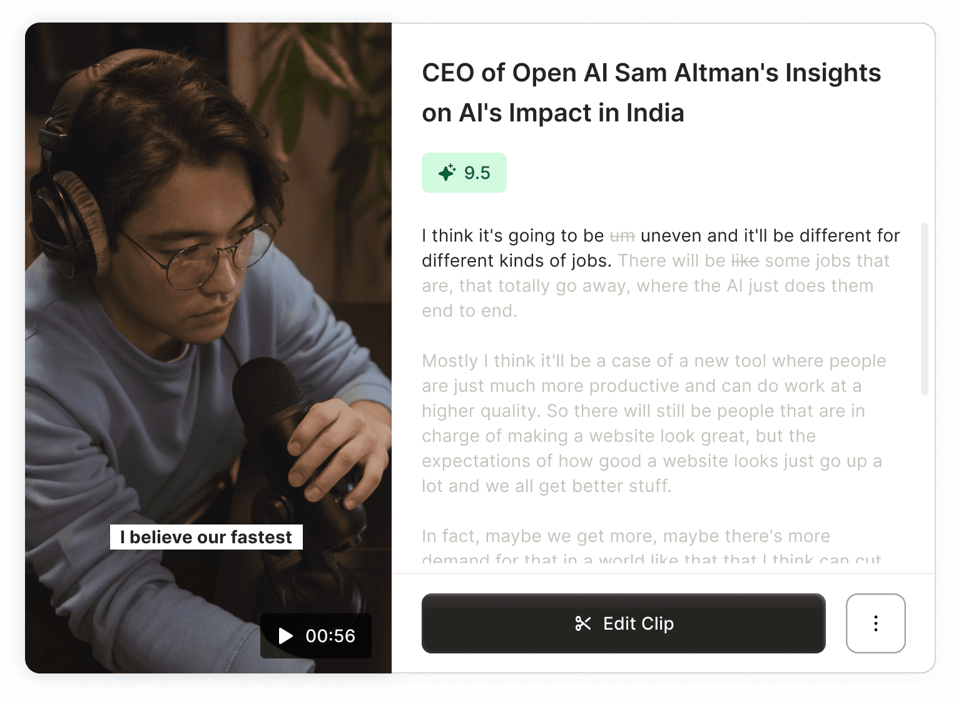Click the transcript scrollbar thumb
The image size is (961, 701).
[925, 309]
